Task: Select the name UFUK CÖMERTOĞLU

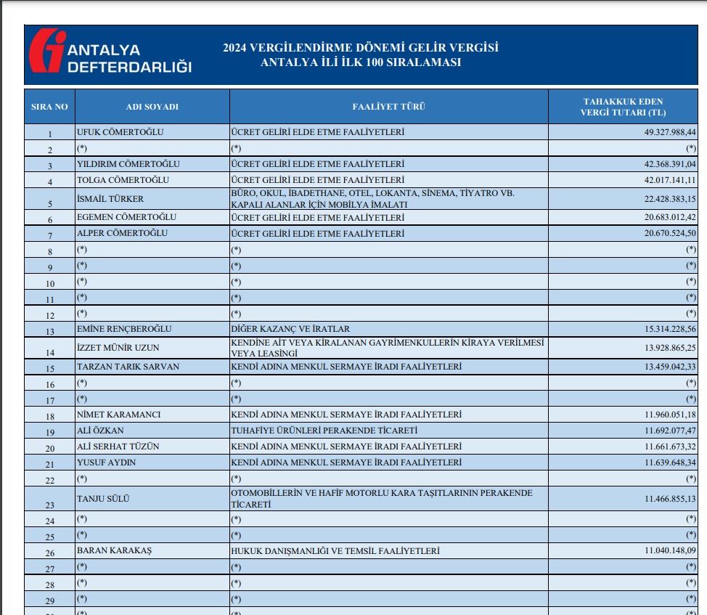Action: 120,132
